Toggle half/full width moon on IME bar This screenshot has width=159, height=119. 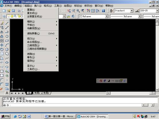click(109, 81)
